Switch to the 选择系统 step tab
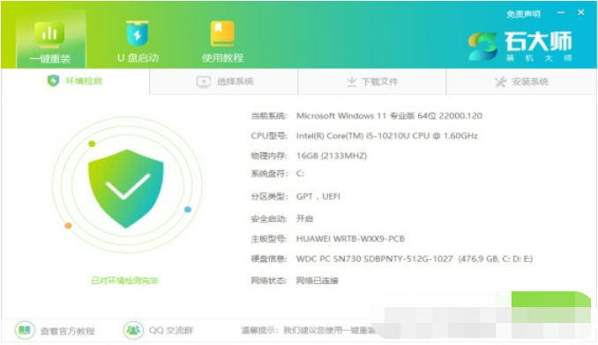Viewport: 598px width, 345px height. pos(223,82)
